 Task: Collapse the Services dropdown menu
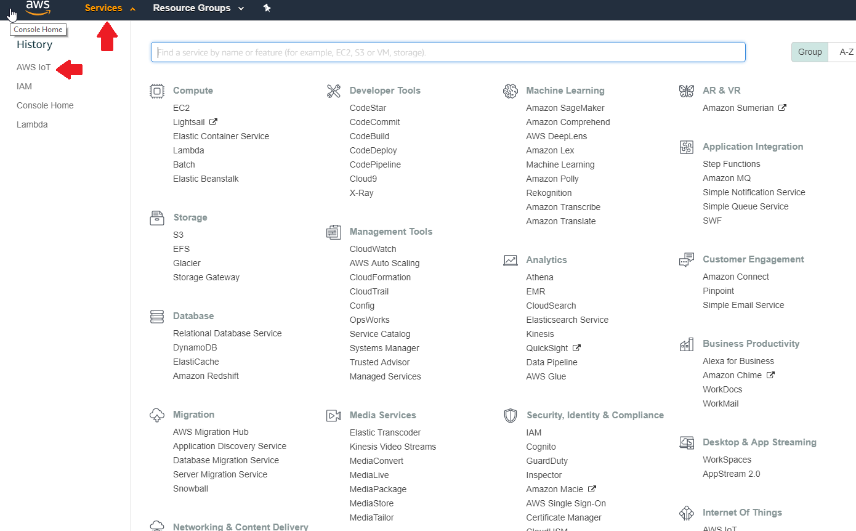(x=110, y=8)
